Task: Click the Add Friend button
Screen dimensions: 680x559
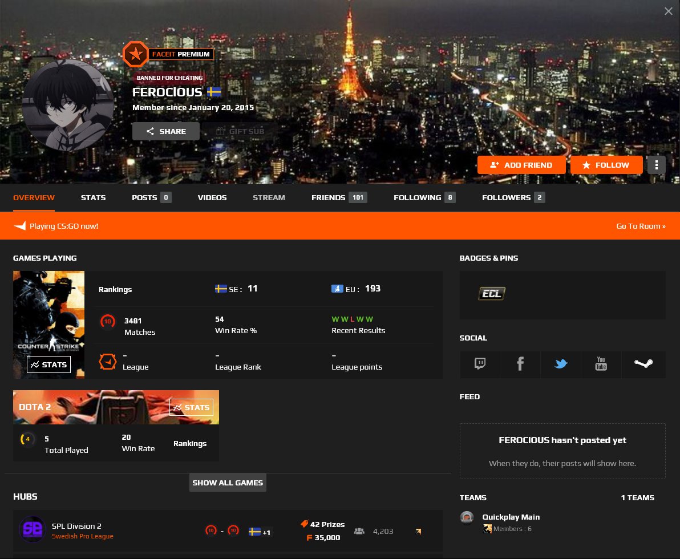Action: pyautogui.click(x=521, y=165)
